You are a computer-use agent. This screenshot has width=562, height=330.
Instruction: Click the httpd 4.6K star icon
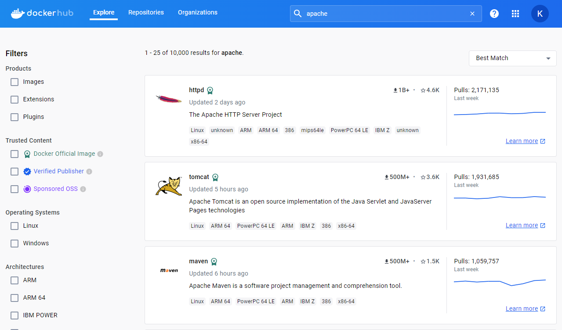pos(423,90)
